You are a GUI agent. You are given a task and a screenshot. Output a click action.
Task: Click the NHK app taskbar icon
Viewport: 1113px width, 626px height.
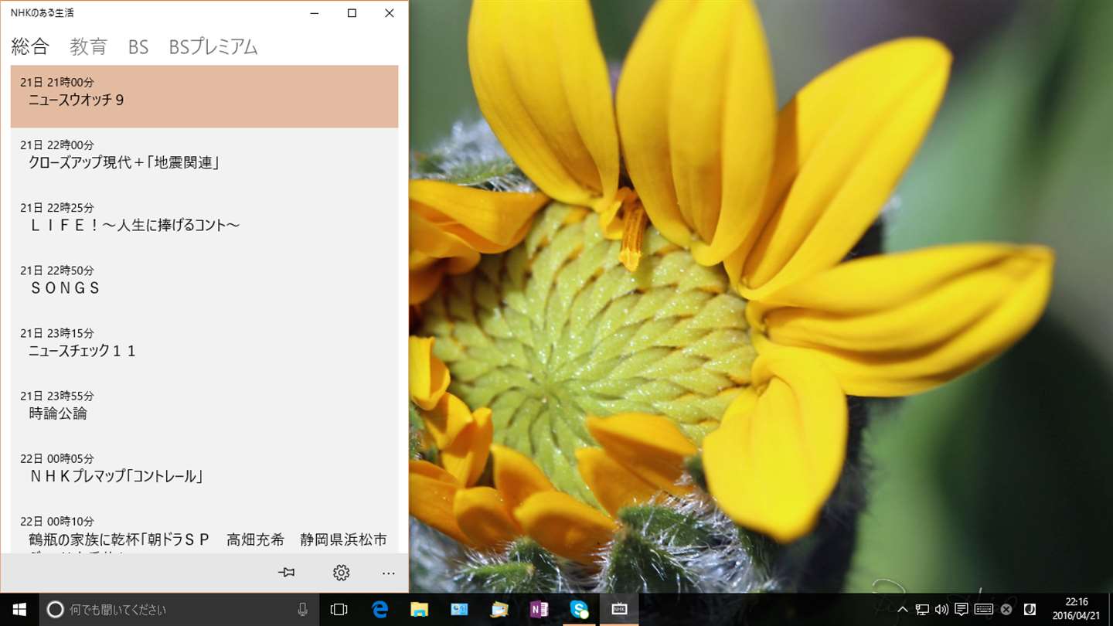coord(620,610)
